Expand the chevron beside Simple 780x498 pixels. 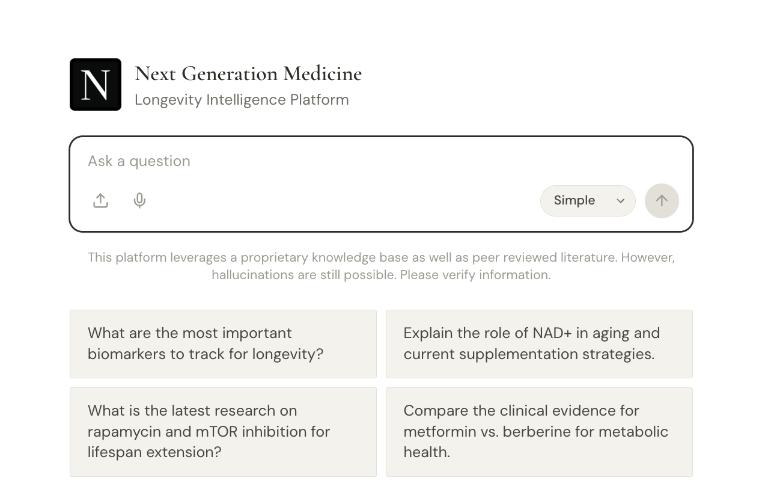[x=621, y=201]
